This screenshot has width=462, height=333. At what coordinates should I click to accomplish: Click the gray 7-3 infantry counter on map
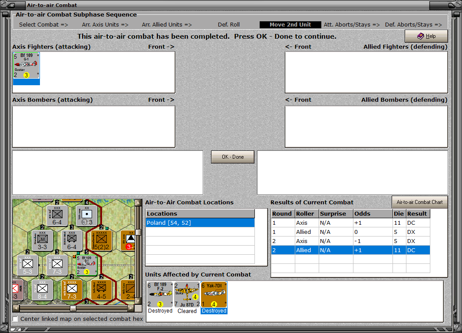[x=57, y=265]
